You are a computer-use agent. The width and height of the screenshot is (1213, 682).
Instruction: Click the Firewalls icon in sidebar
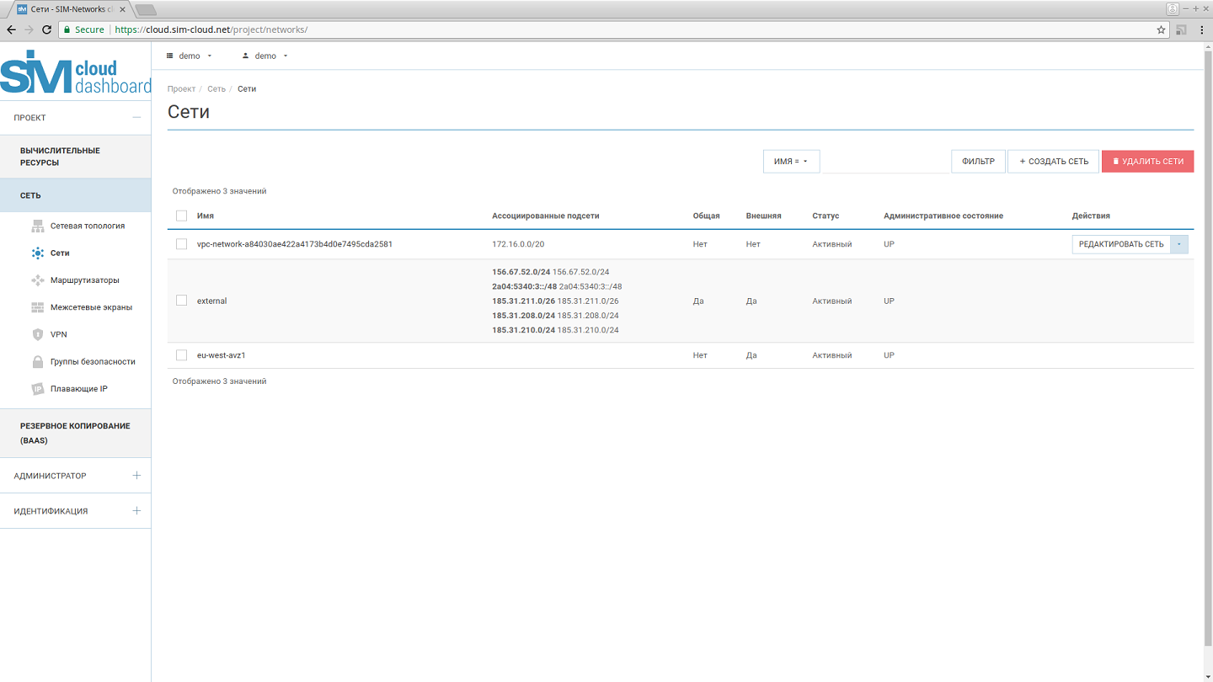37,307
